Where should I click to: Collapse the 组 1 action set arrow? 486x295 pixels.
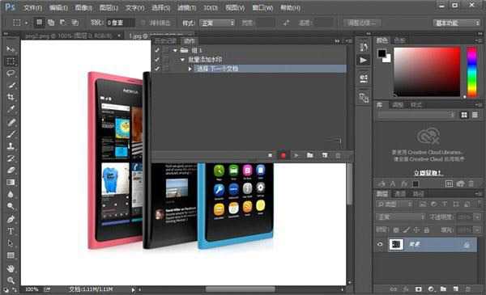175,50
